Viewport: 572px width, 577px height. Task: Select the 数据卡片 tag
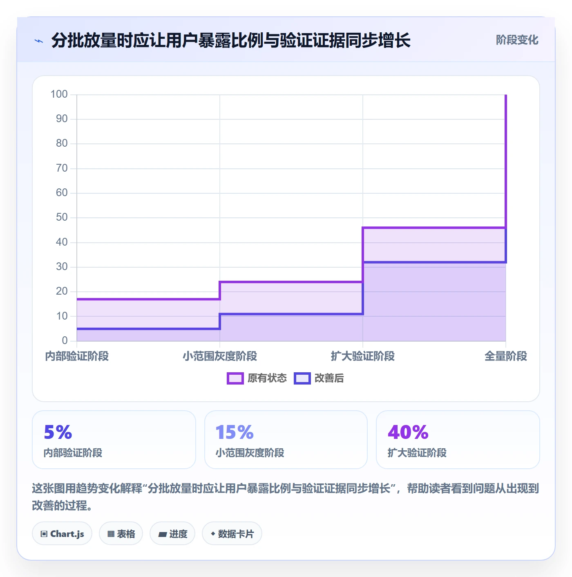[x=232, y=534]
